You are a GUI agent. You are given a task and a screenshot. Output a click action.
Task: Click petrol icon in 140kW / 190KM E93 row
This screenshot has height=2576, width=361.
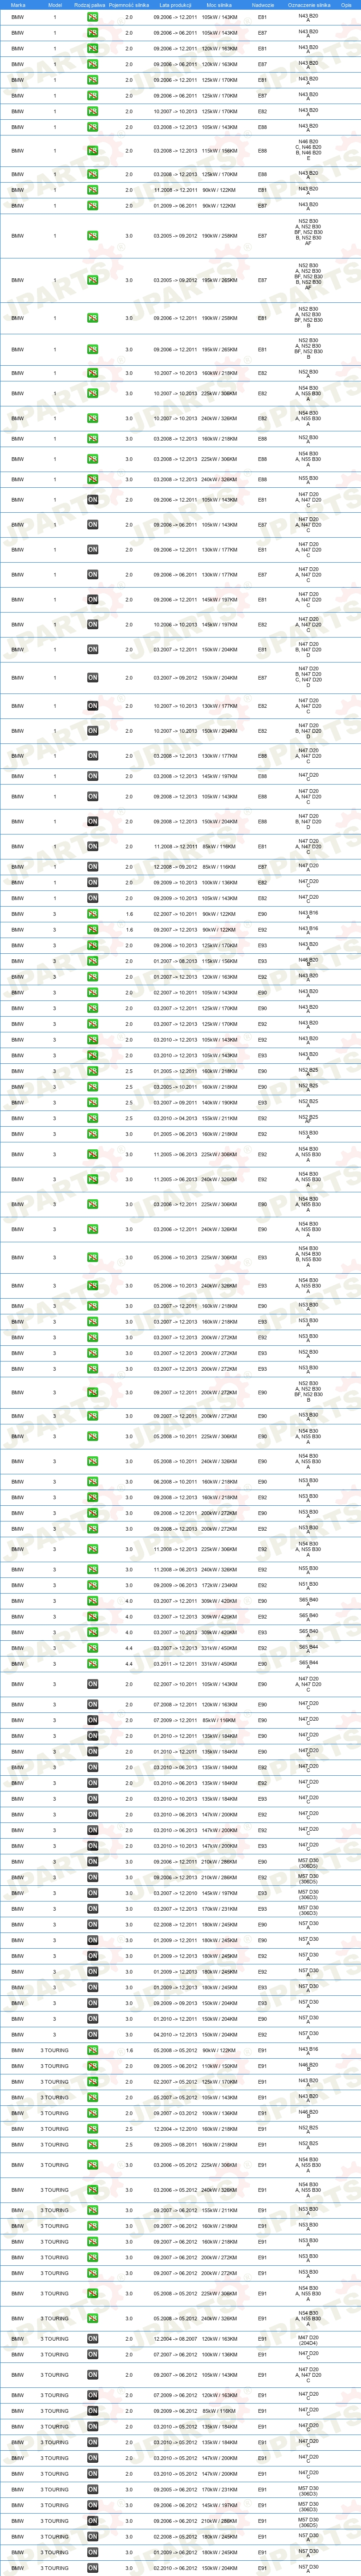pyautogui.click(x=92, y=1102)
